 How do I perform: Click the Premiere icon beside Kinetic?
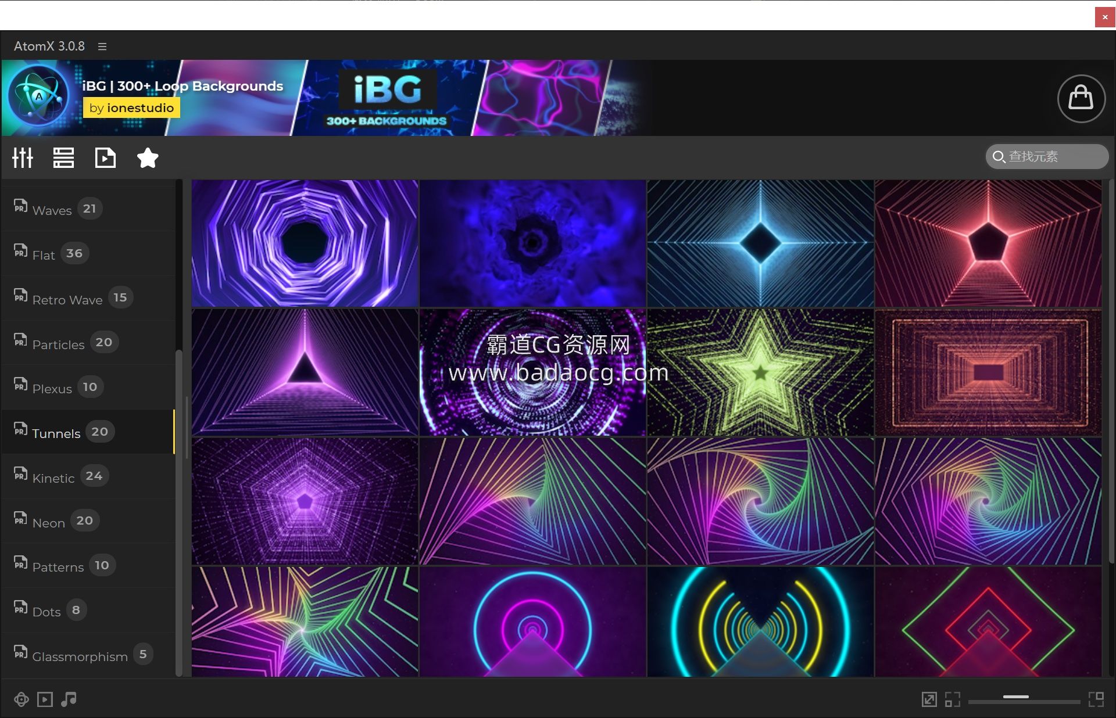[x=20, y=473]
